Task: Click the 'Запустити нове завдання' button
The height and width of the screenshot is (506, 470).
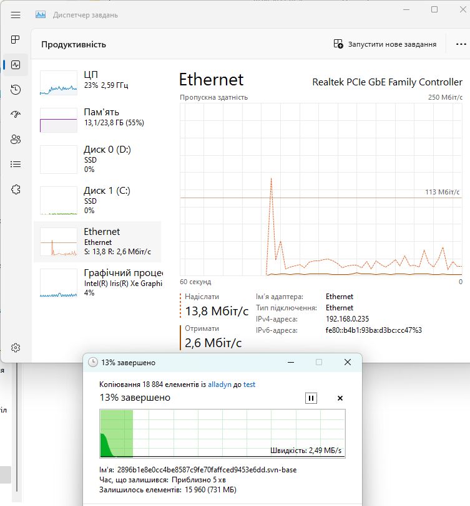Action: (x=385, y=44)
